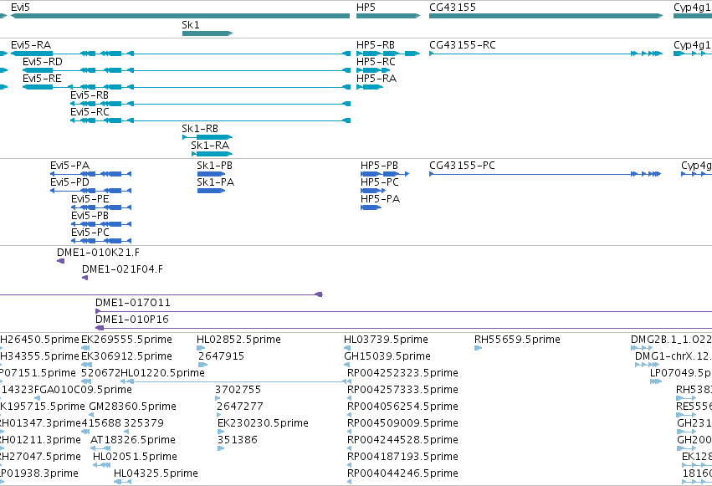Viewport: 712px width, 486px height.
Task: Click the DME1-010P16 clone label
Action: pyautogui.click(x=131, y=320)
